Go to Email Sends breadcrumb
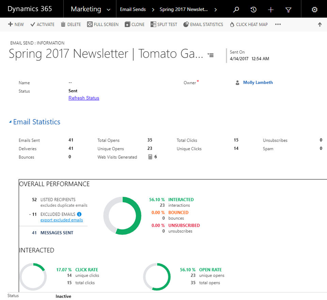 click(x=133, y=10)
